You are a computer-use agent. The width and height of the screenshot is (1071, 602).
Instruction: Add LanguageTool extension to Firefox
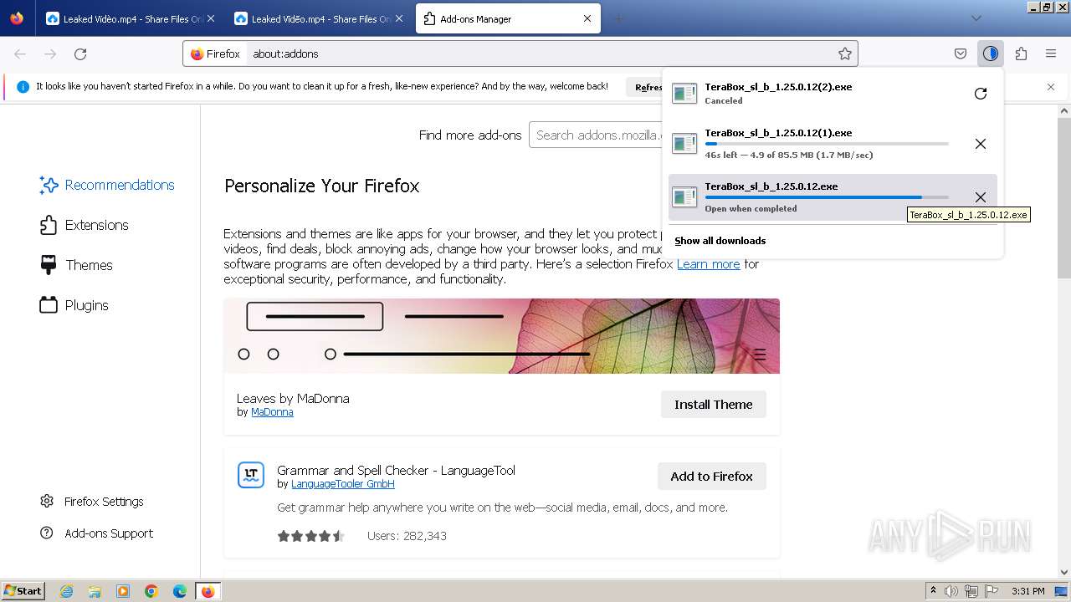click(x=712, y=477)
